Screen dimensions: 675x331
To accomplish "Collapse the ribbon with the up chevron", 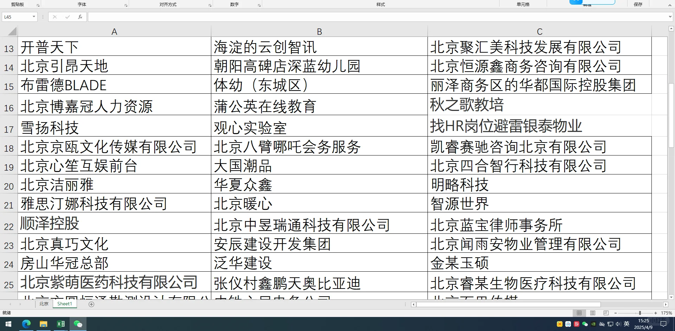I will [x=669, y=5].
